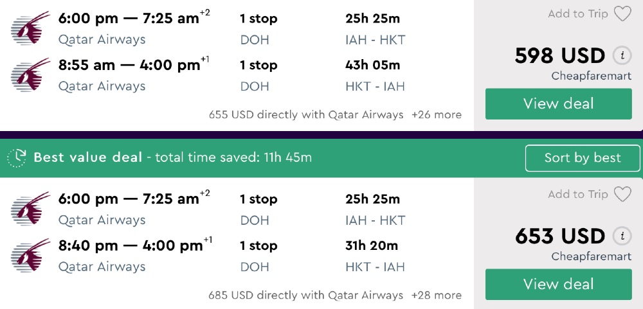The image size is (643, 309).
Task: Toggle Add to Trip for the 653 USD fare
Action: pyautogui.click(x=578, y=195)
